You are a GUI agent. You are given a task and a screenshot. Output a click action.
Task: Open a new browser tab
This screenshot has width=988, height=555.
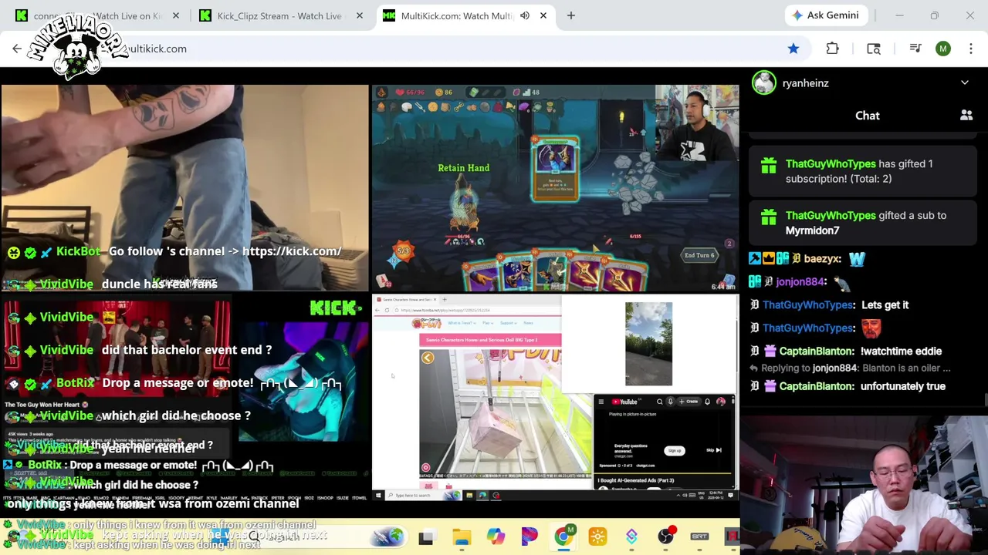pos(571,15)
